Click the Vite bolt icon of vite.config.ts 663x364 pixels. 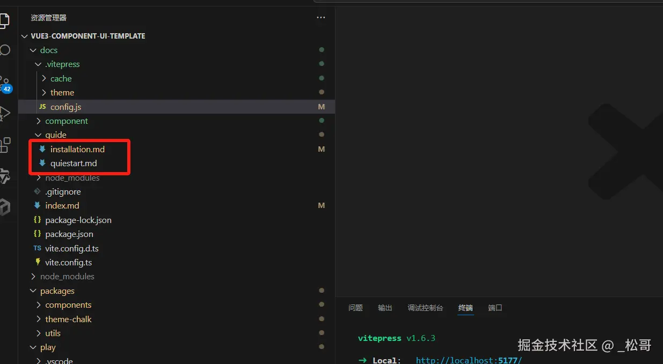click(37, 262)
